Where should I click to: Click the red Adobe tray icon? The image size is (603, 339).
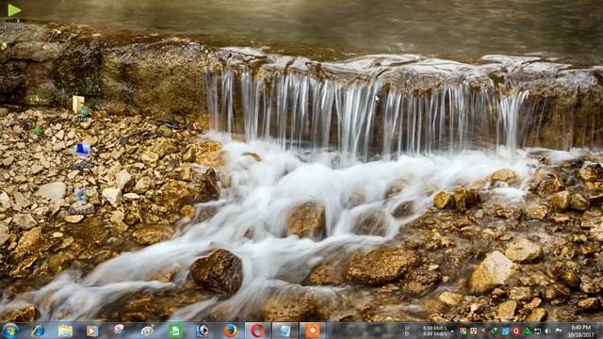(x=473, y=331)
